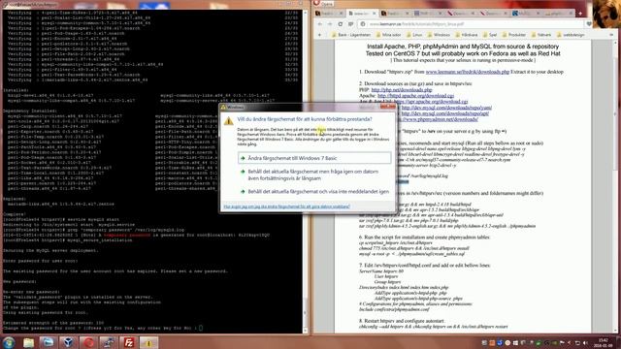The image size is (621, 349).
Task: Reload the page in Opera
Action: tap(341, 24)
